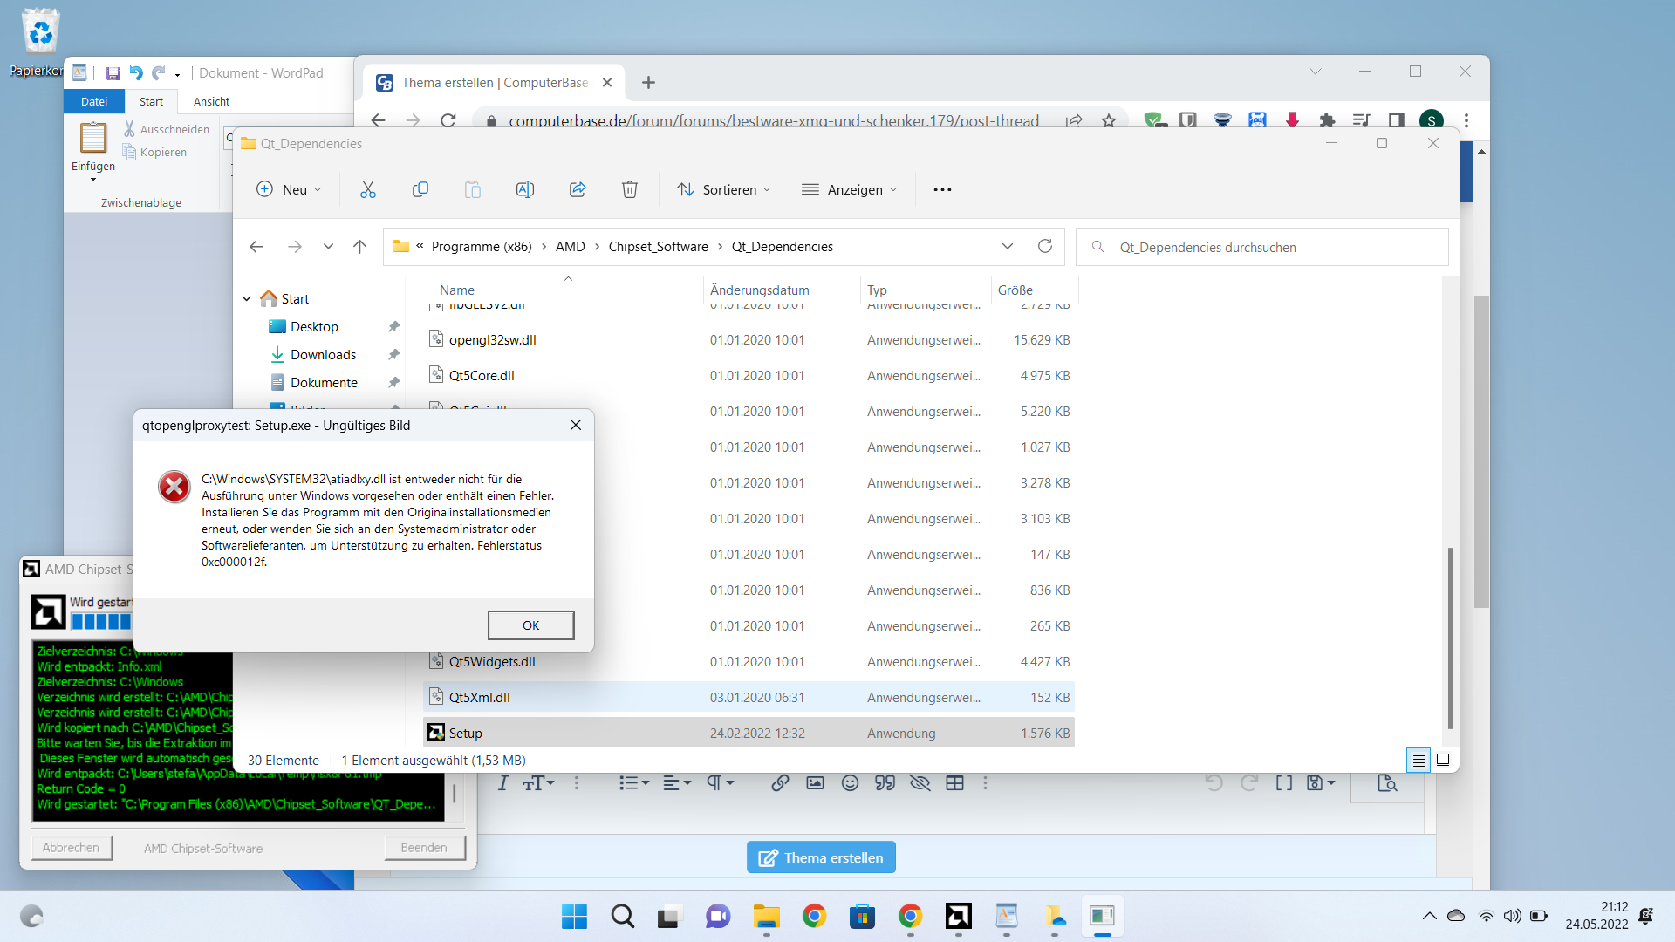Click the Cut scissors icon in Explorer toolbar
Image resolution: width=1675 pixels, height=942 pixels.
coord(368,189)
